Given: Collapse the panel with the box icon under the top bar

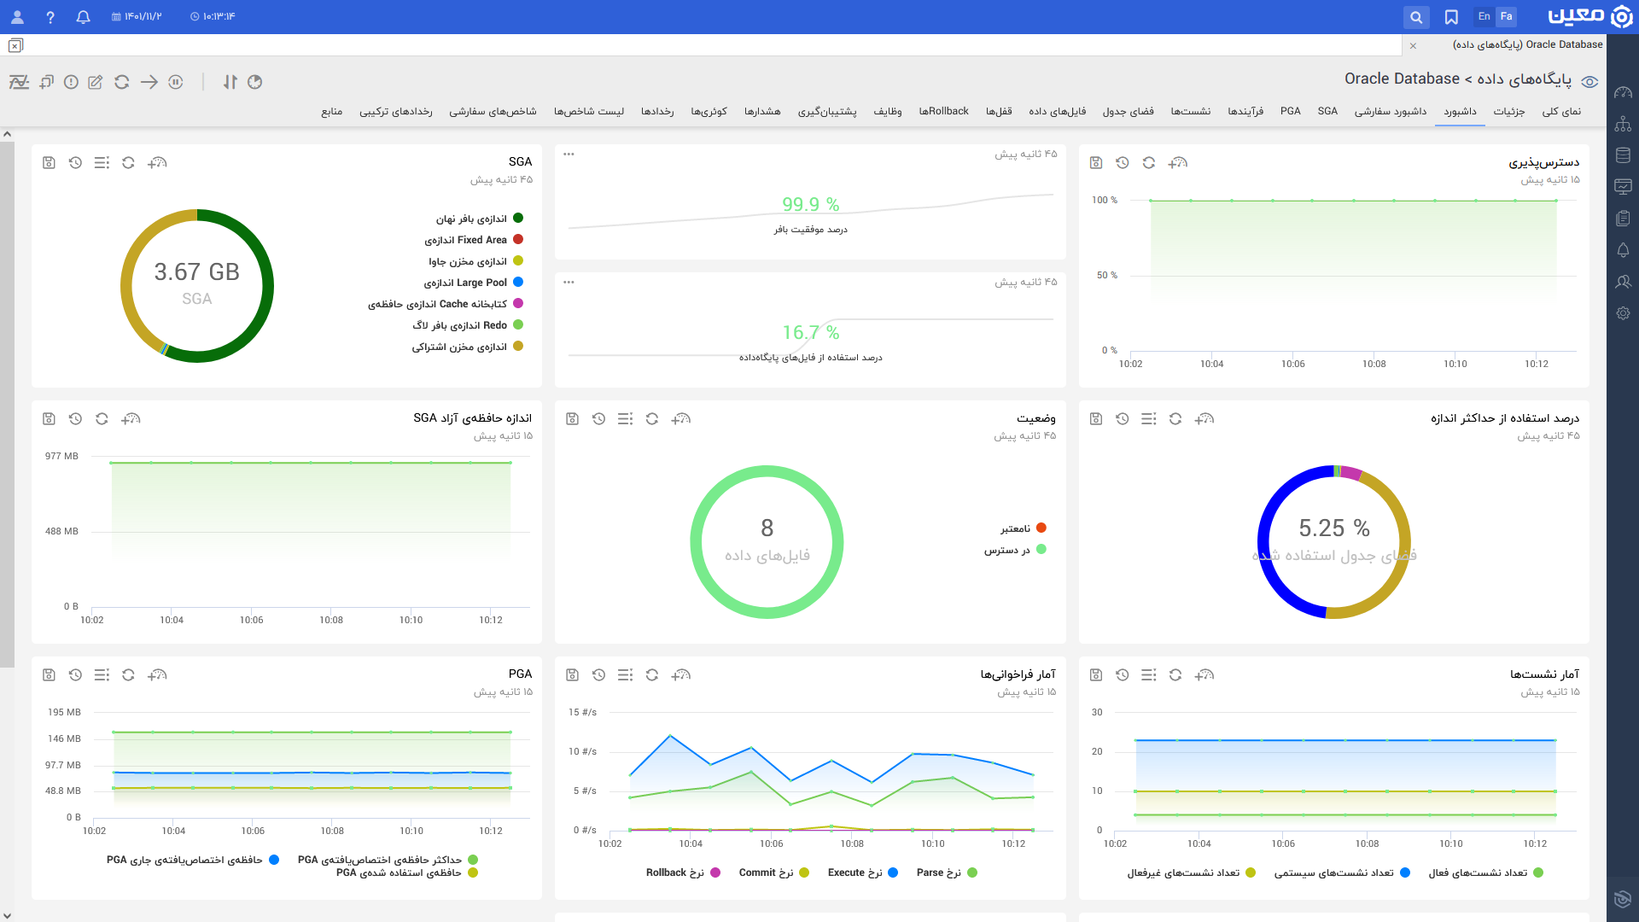Looking at the screenshot, I should tap(15, 45).
